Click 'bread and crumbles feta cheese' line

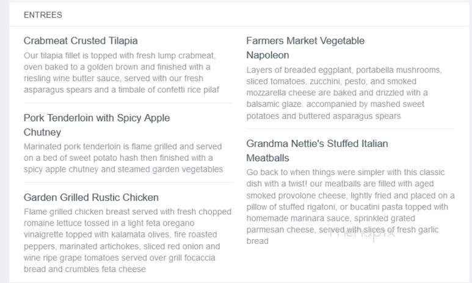coord(85,269)
